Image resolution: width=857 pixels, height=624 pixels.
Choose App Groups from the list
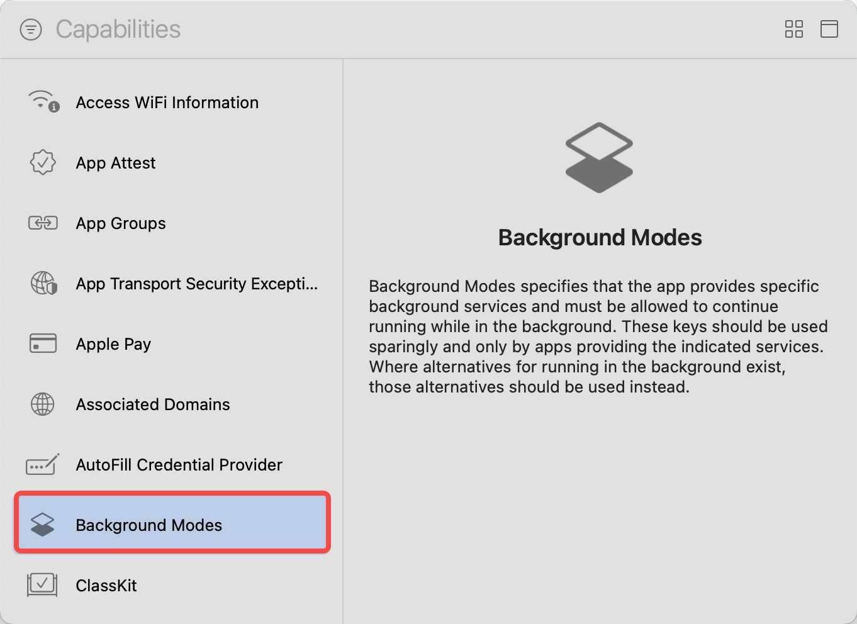tap(121, 223)
